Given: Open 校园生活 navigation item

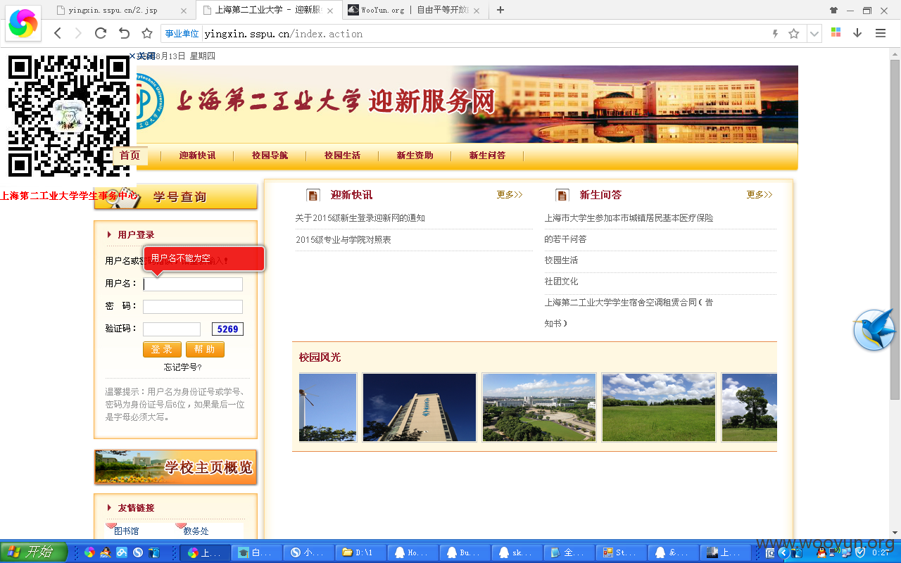Looking at the screenshot, I should tap(342, 156).
